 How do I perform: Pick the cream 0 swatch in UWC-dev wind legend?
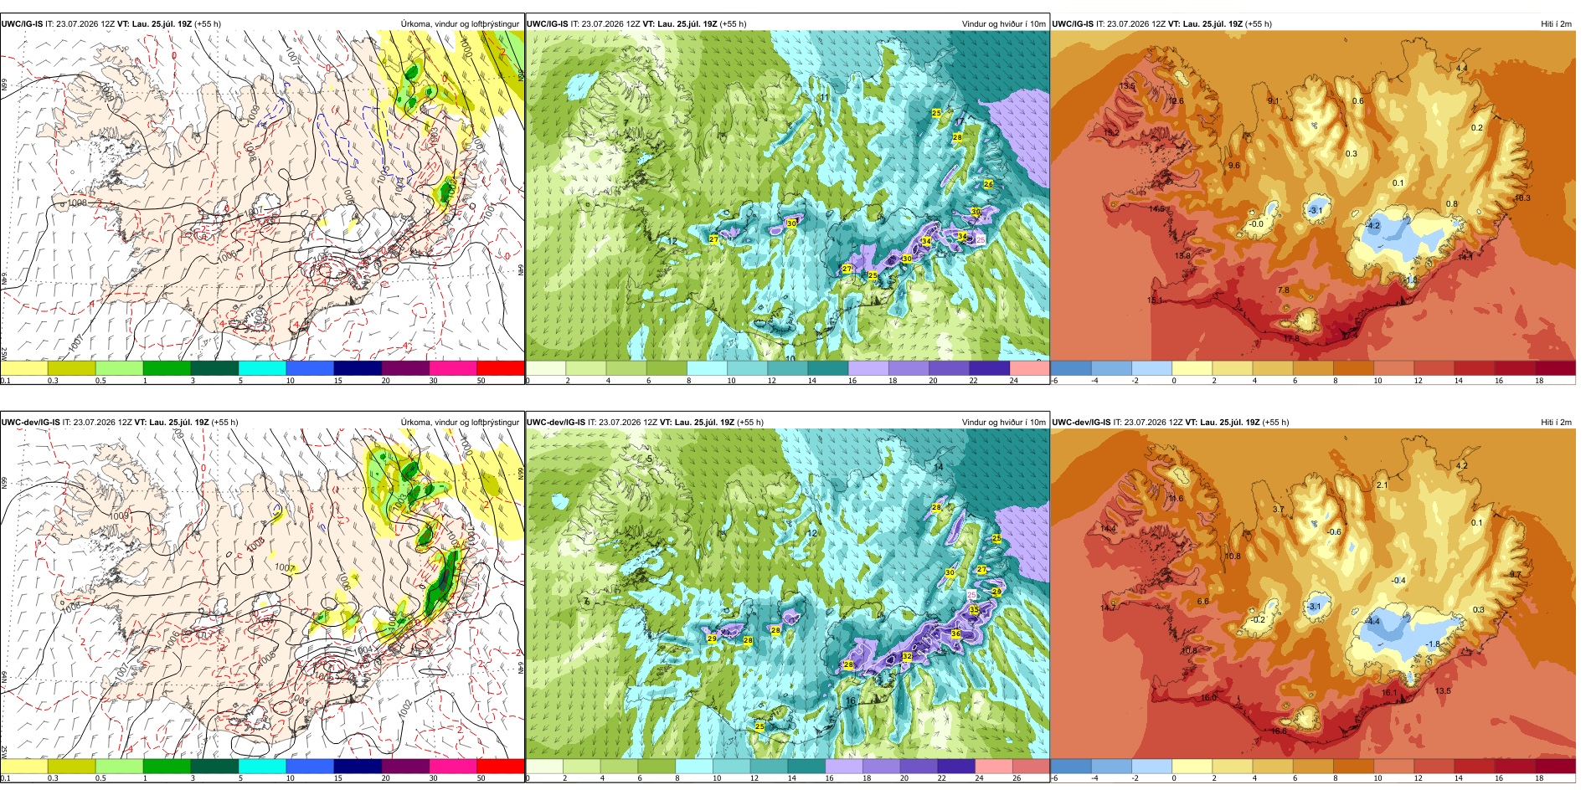(544, 766)
